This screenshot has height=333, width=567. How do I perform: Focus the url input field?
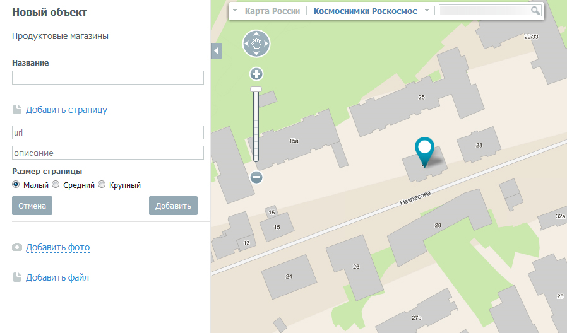[x=108, y=132]
